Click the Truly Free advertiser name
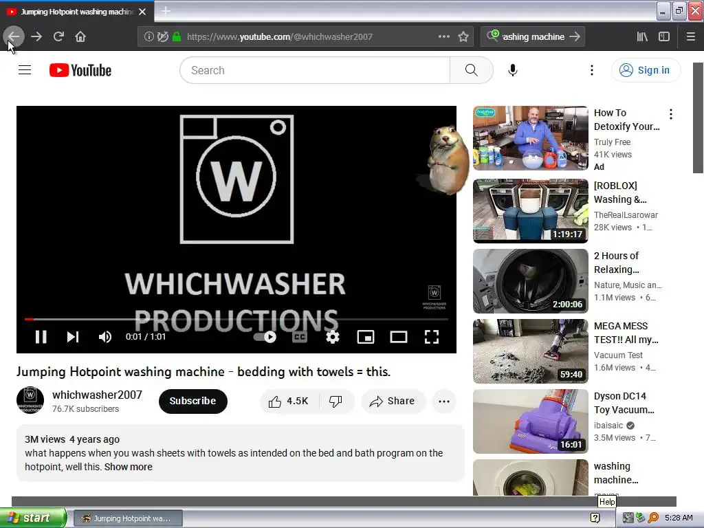The width and height of the screenshot is (704, 528). click(612, 142)
